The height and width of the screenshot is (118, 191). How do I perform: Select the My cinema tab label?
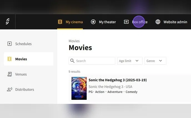(74, 22)
